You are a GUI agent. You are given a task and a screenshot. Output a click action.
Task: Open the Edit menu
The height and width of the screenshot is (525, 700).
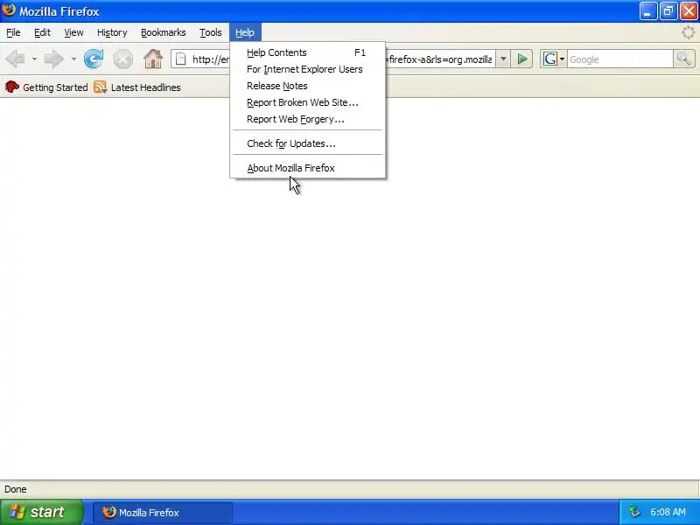click(42, 32)
